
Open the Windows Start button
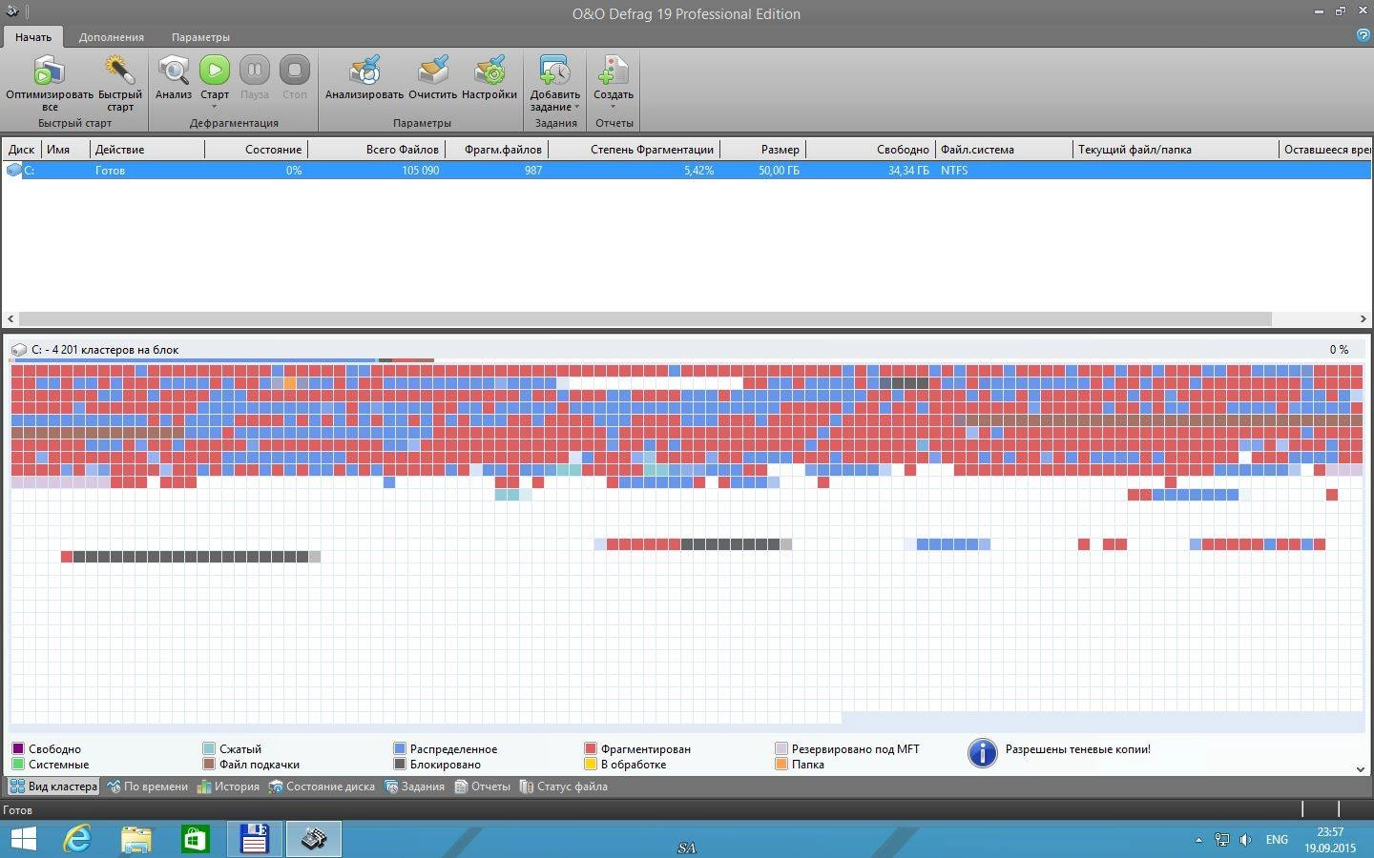[x=23, y=839]
